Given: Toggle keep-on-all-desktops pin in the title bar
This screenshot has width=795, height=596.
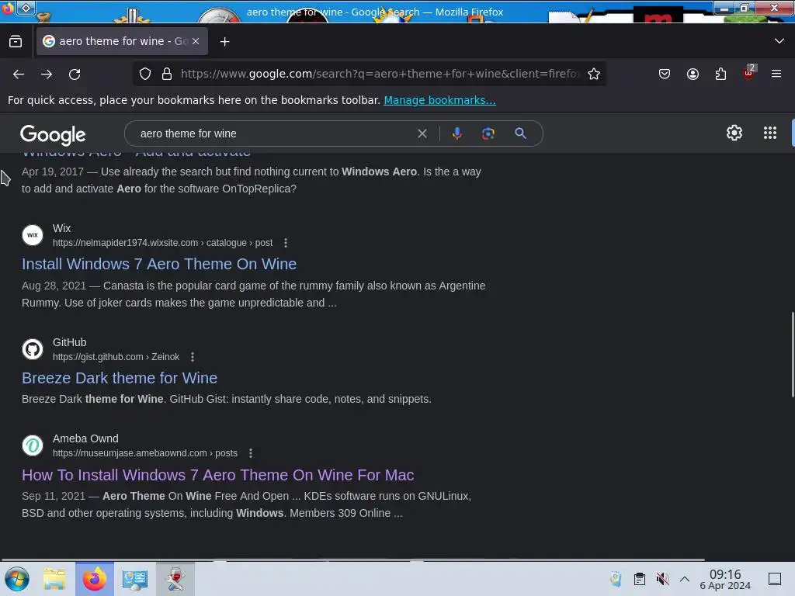Looking at the screenshot, I should click(26, 8).
